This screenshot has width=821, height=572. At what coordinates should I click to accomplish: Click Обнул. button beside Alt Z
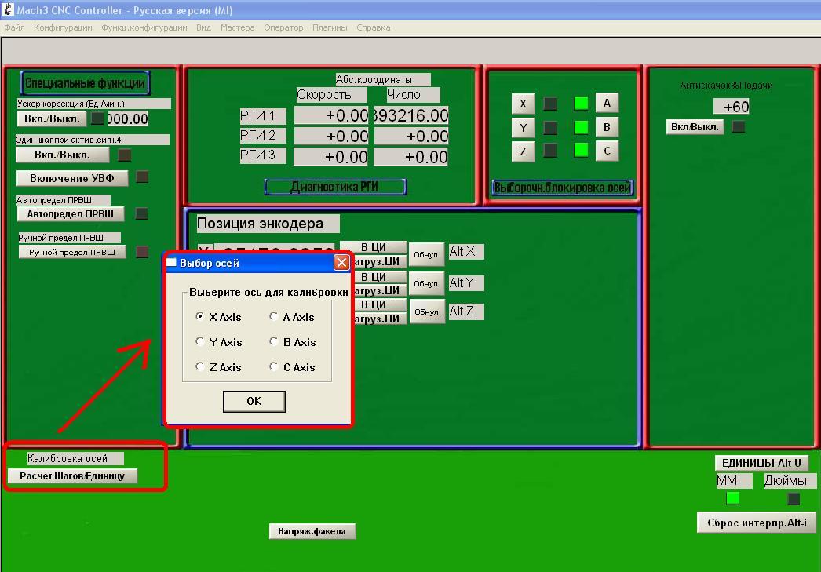click(427, 312)
